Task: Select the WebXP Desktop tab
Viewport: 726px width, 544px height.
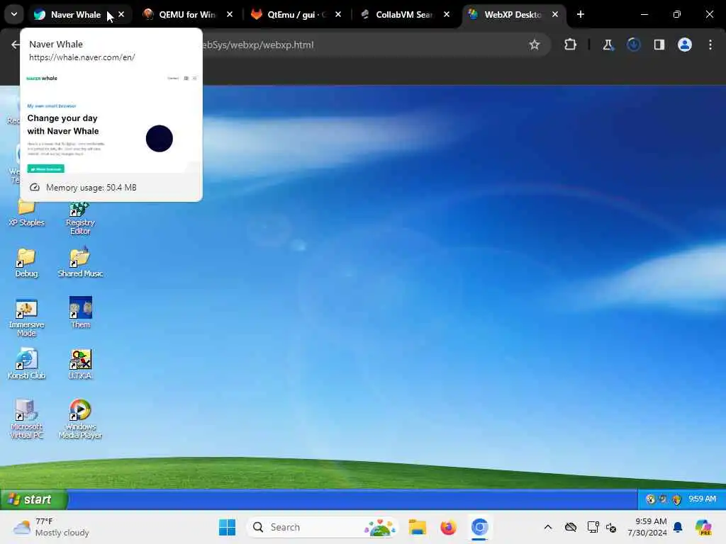Action: click(x=512, y=14)
